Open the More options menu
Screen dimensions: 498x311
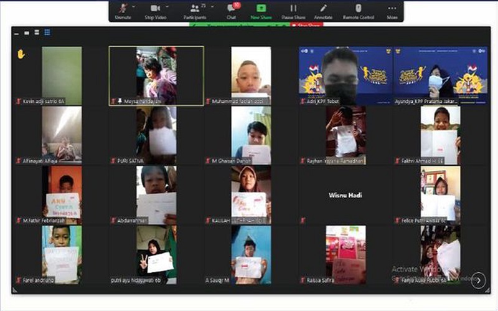click(x=392, y=8)
